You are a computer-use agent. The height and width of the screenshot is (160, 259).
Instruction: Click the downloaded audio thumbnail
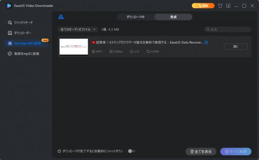tap(74, 46)
